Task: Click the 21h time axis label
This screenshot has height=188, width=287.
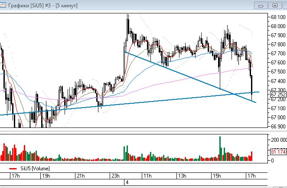Action: click(81, 176)
